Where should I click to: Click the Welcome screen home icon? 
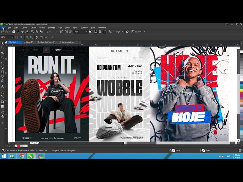coord(6,42)
